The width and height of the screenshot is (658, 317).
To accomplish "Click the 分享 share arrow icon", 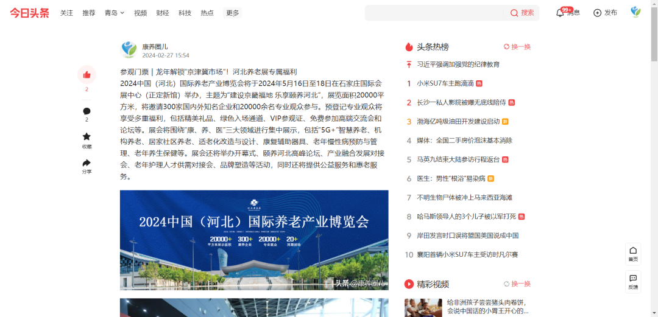I will coord(87,163).
